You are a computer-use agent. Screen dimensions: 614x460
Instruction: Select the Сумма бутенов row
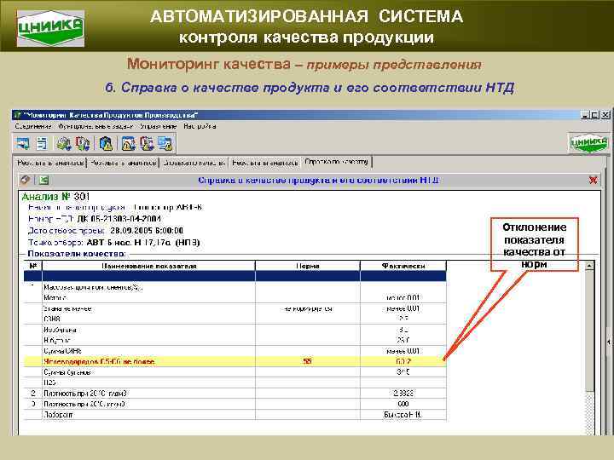[x=235, y=372]
